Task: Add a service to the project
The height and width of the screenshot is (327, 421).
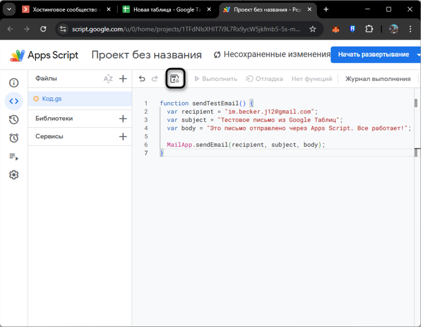Action: click(123, 136)
